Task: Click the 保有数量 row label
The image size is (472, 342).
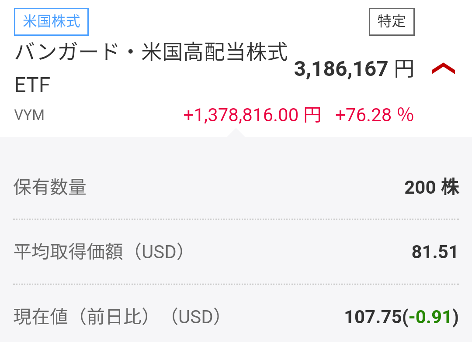Action: click(50, 188)
